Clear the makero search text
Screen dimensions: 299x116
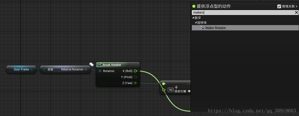[296, 13]
